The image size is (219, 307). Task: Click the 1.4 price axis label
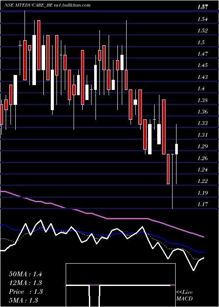click(201, 89)
